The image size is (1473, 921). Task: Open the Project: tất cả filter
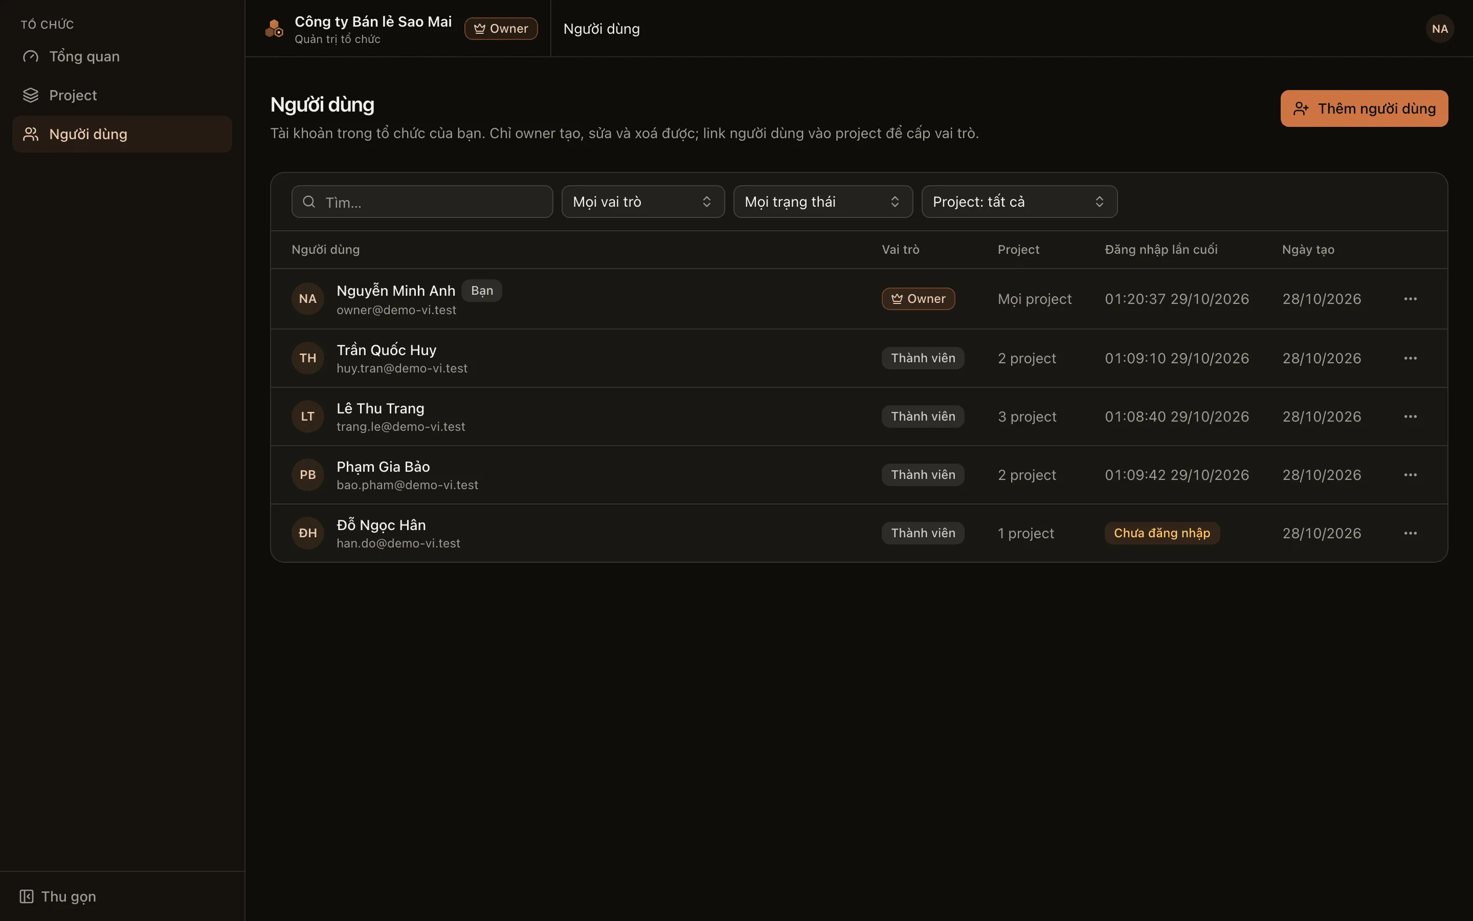(1019, 202)
